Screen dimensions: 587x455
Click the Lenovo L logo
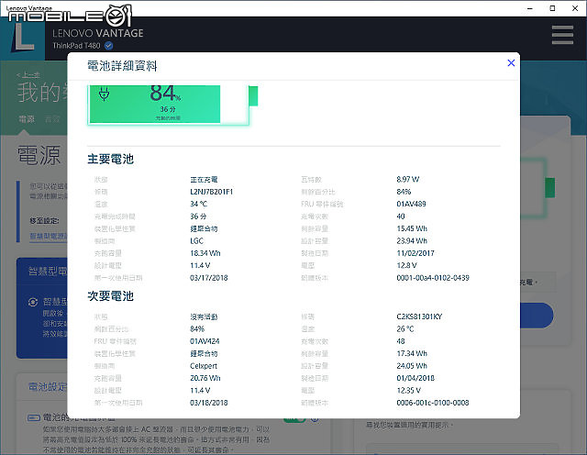pyautogui.click(x=24, y=37)
